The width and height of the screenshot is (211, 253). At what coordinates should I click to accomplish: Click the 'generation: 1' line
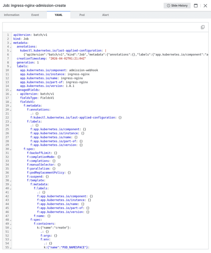click(x=28, y=62)
